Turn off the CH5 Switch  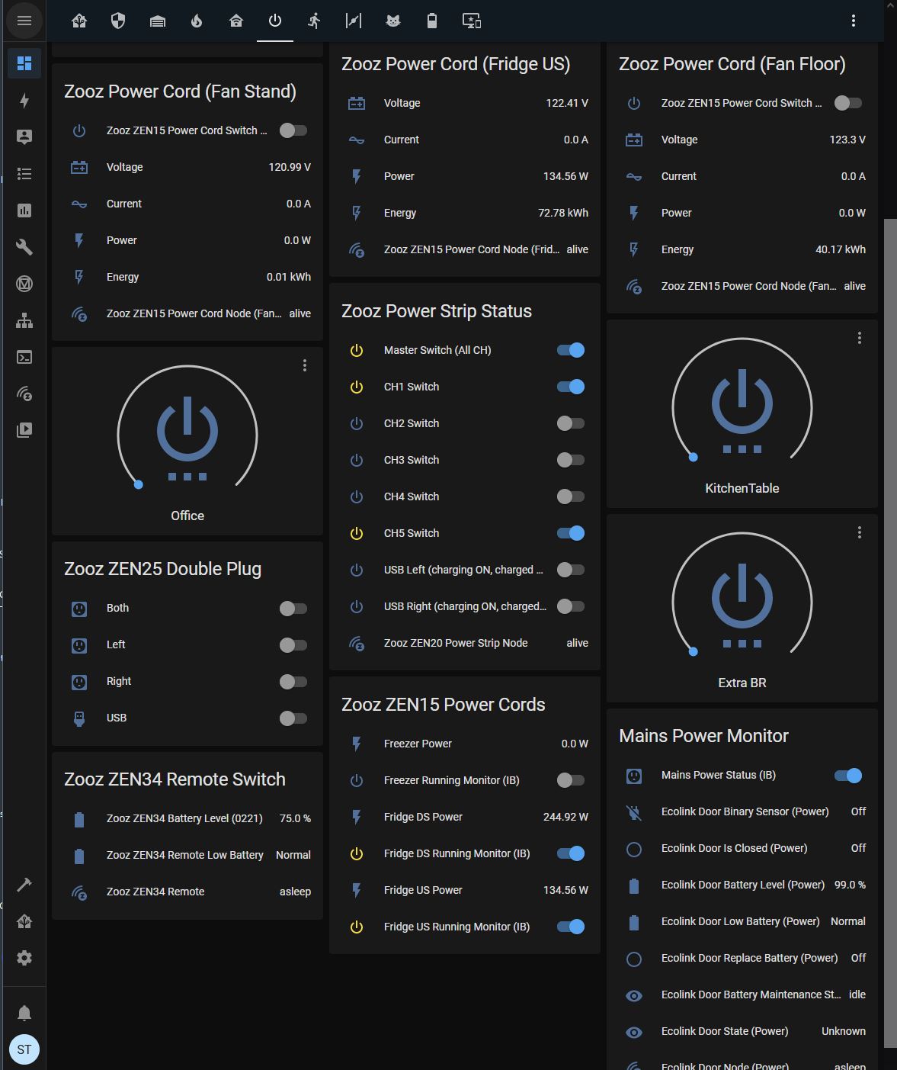(x=571, y=533)
